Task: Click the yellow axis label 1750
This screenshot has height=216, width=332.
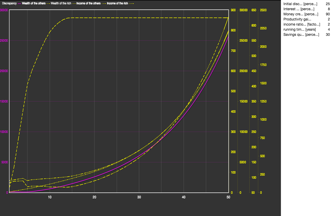Action: click(263, 65)
